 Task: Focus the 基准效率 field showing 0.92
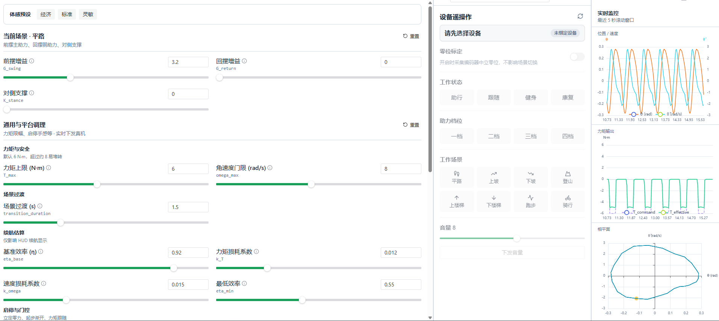188,253
